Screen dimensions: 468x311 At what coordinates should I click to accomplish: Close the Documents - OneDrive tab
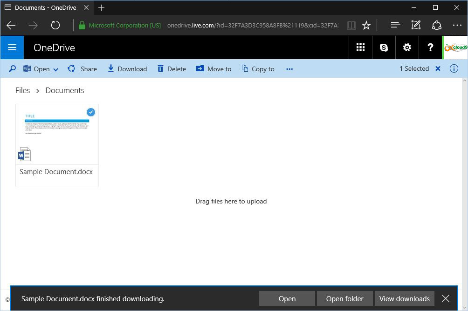[86, 7]
